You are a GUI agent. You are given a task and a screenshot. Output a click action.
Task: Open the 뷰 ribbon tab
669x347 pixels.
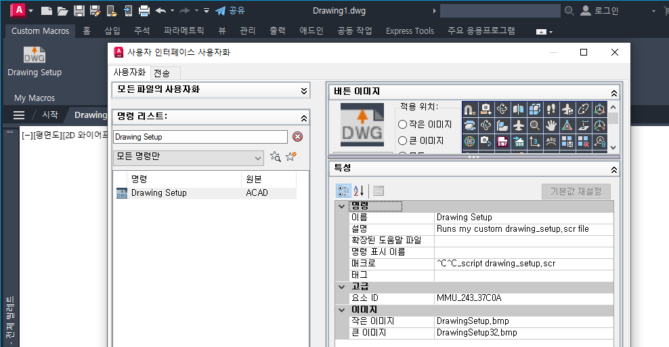pos(222,30)
